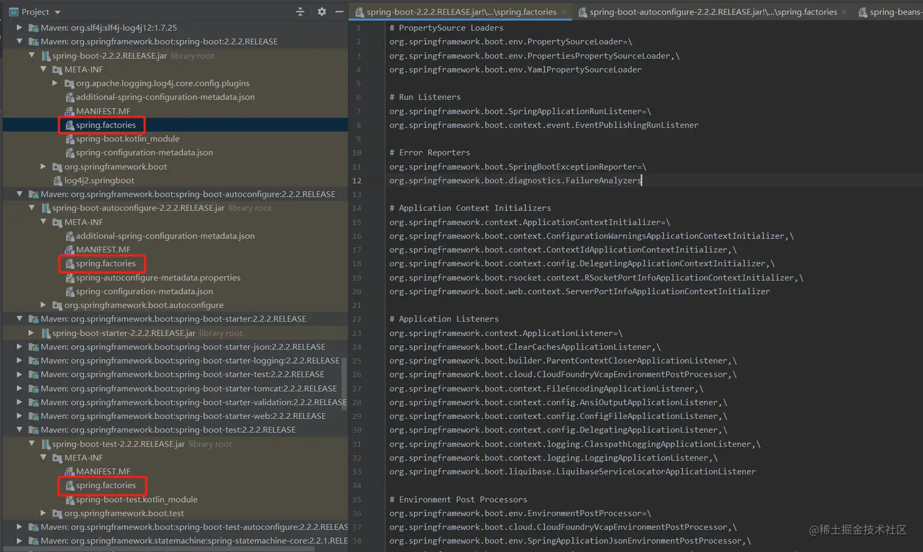923x552 pixels.
Task: Close the spring-boot spring.factories tab
Action: 564,12
